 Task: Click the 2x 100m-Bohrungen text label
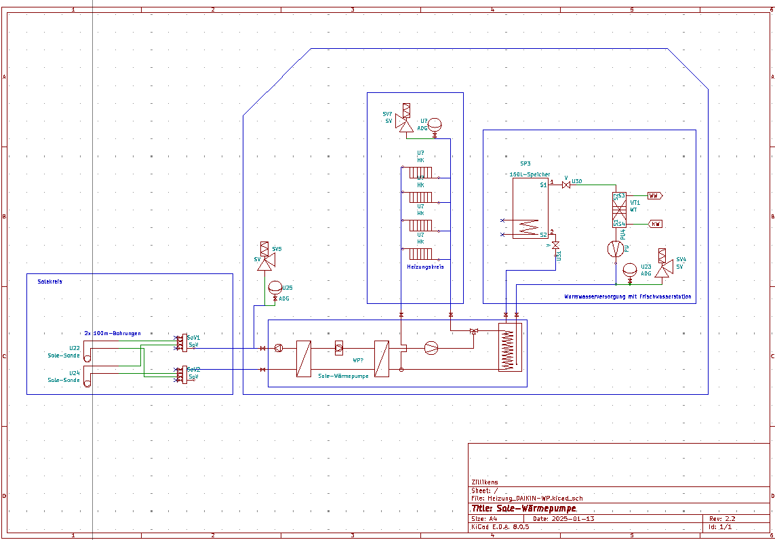[x=112, y=333]
